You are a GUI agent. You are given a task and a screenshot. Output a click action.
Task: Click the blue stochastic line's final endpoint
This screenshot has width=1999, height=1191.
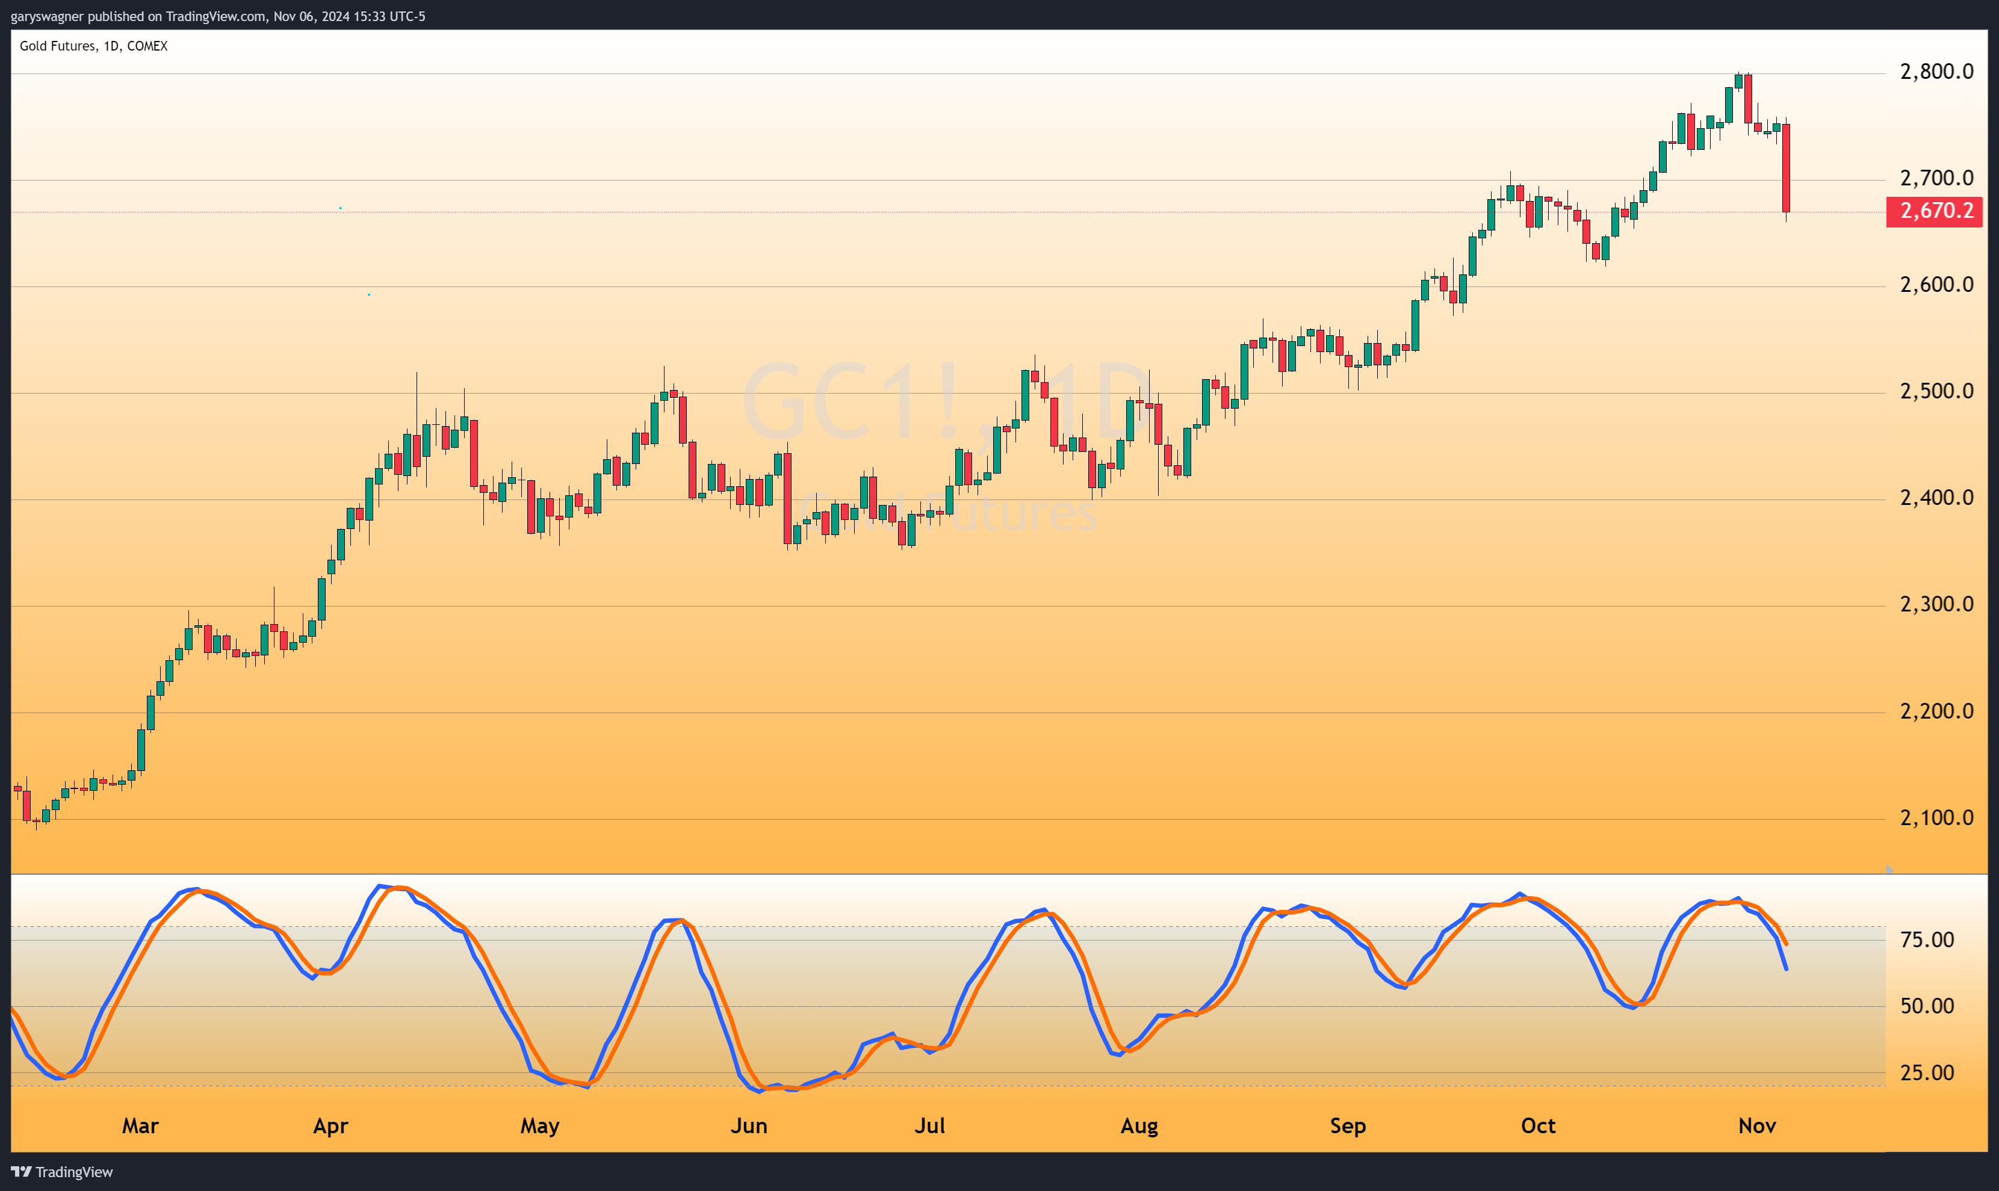pyautogui.click(x=1787, y=969)
